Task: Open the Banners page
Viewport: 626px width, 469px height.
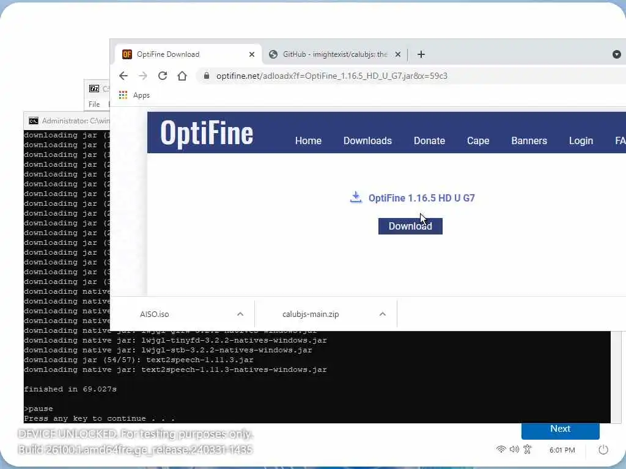Action: (x=529, y=141)
